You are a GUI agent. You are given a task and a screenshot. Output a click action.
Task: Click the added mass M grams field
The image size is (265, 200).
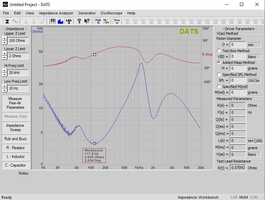pyautogui.click(x=238, y=68)
